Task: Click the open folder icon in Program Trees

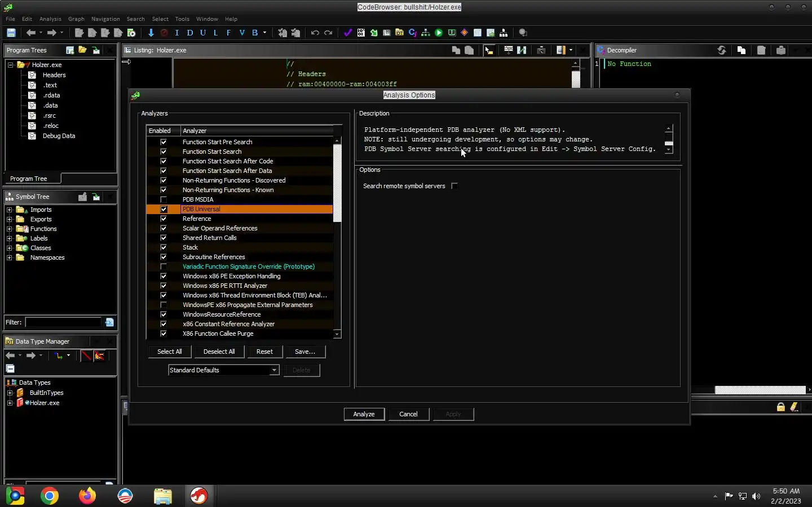Action: 83,50
